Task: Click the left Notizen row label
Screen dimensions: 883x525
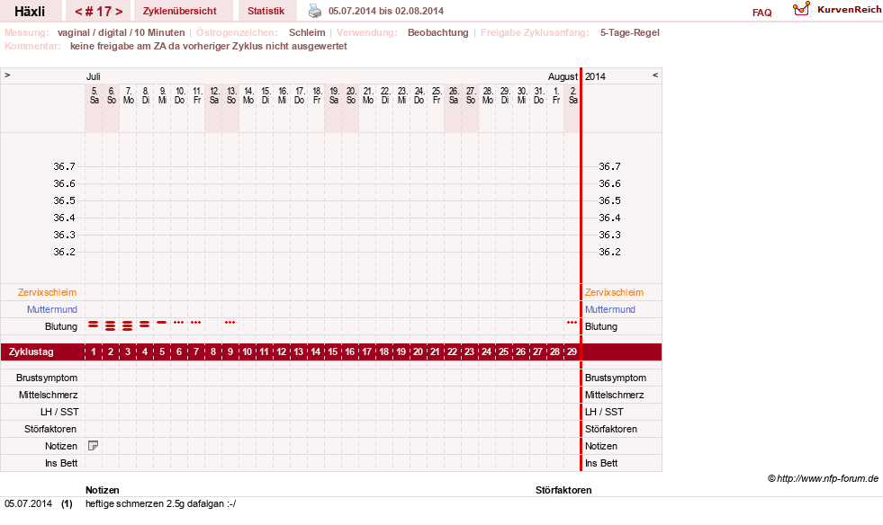Action: click(x=61, y=446)
